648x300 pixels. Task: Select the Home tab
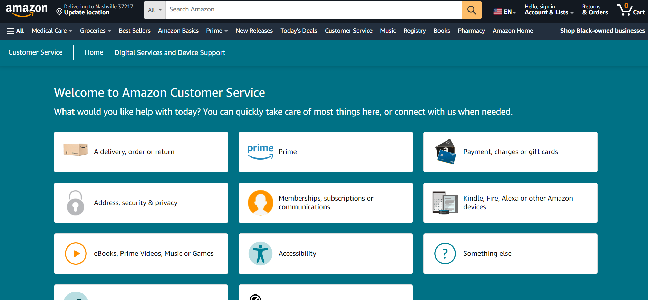tap(94, 52)
